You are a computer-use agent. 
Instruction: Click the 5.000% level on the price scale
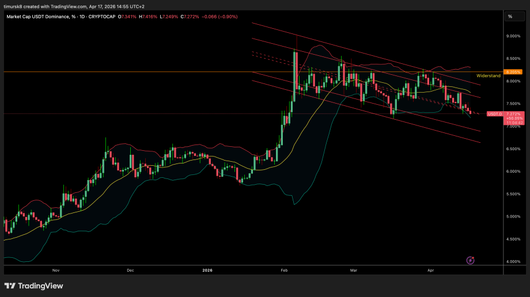(513, 216)
